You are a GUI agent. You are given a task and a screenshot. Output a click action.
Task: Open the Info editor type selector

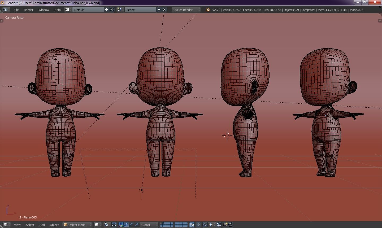[6, 10]
